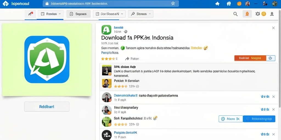Image resolution: width=281 pixels, height=140 pixels.
Task: Click the orange-red action button
Action: [250, 58]
